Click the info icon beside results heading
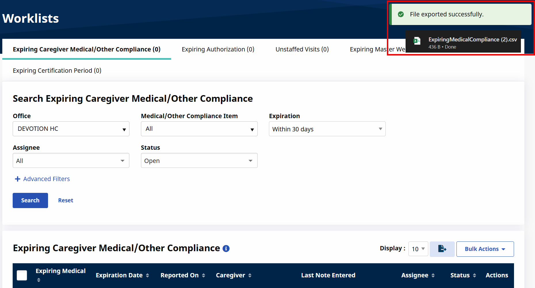 [226, 249]
